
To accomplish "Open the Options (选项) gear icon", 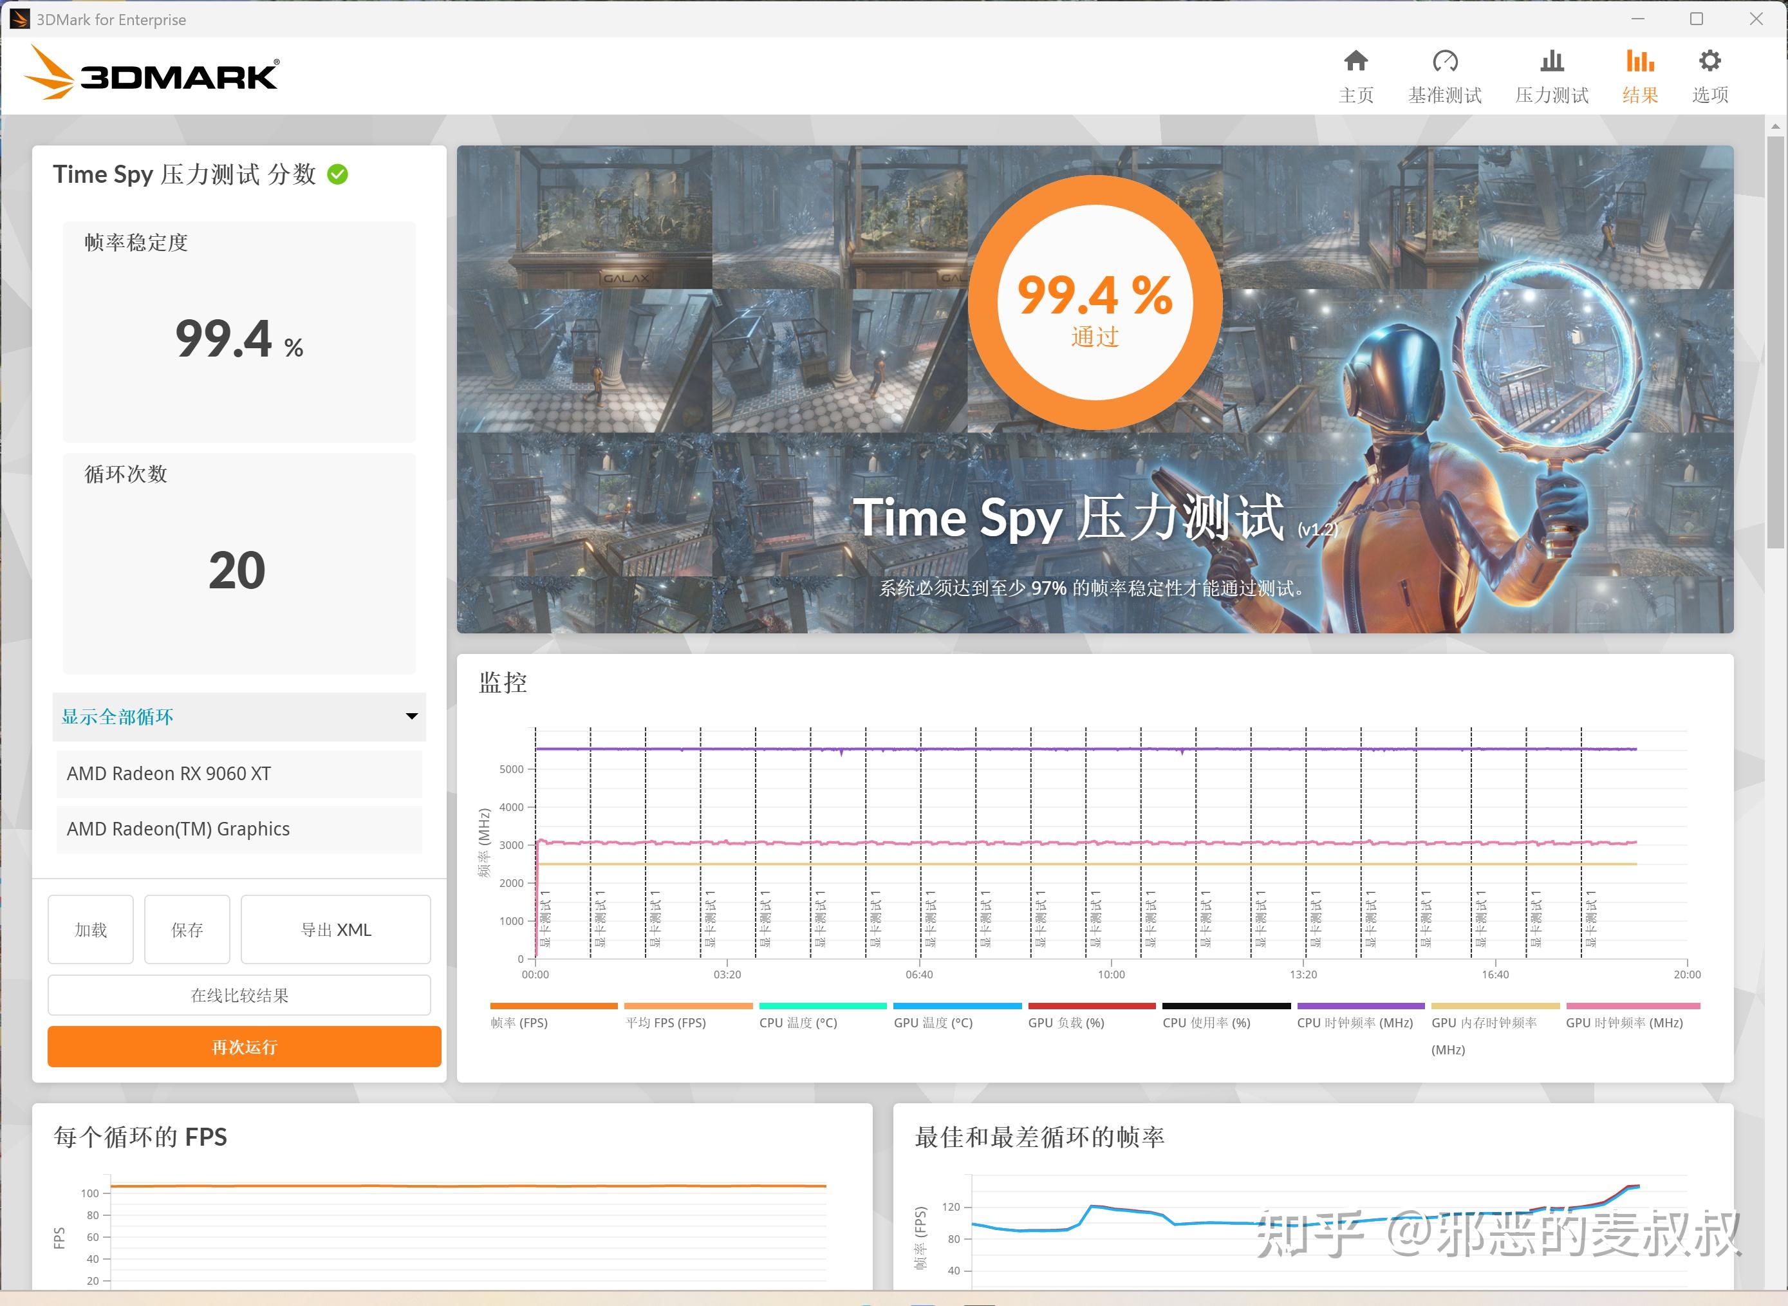I will coord(1709,62).
